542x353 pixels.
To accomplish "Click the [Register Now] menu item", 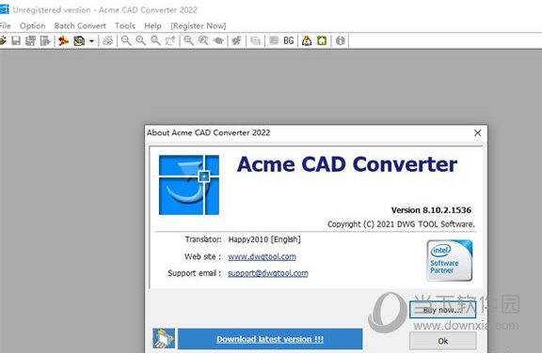I will pos(198,26).
